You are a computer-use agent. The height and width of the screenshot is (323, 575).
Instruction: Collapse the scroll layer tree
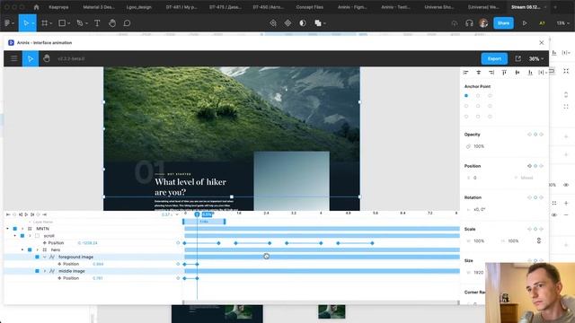[14, 235]
